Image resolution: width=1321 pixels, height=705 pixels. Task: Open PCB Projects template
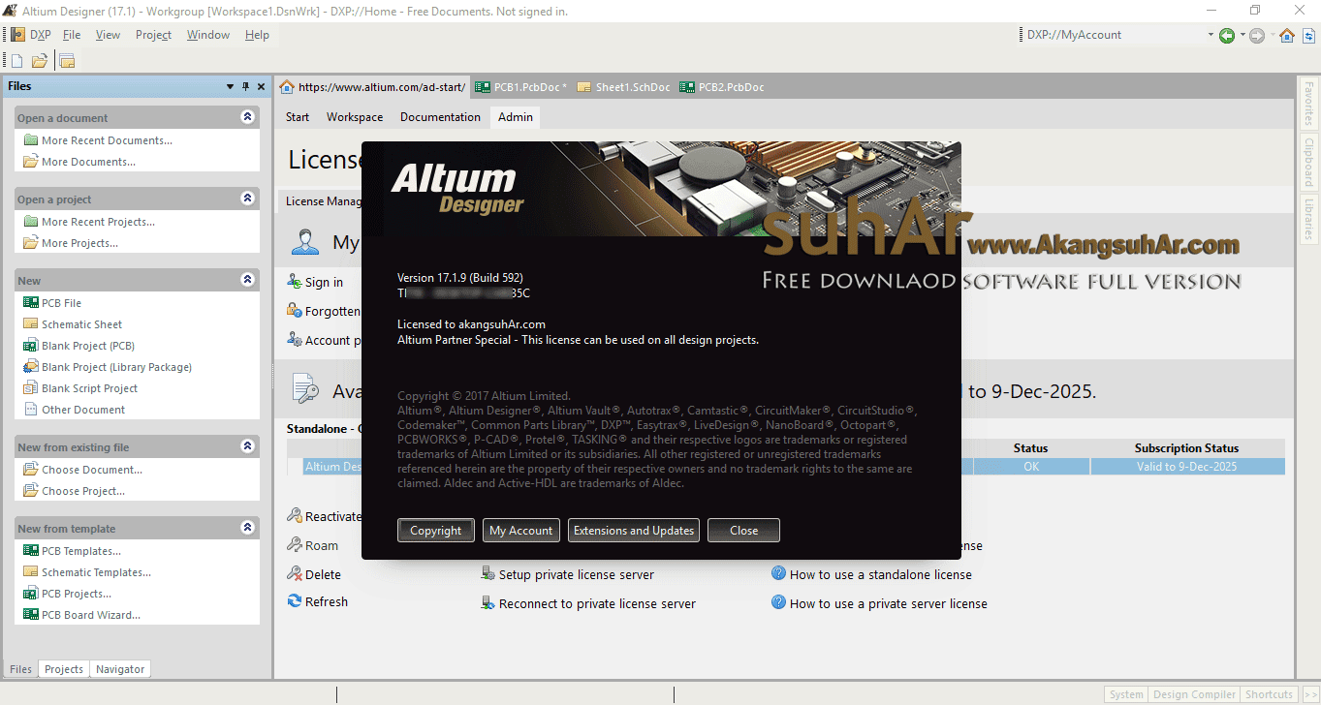[x=68, y=594]
